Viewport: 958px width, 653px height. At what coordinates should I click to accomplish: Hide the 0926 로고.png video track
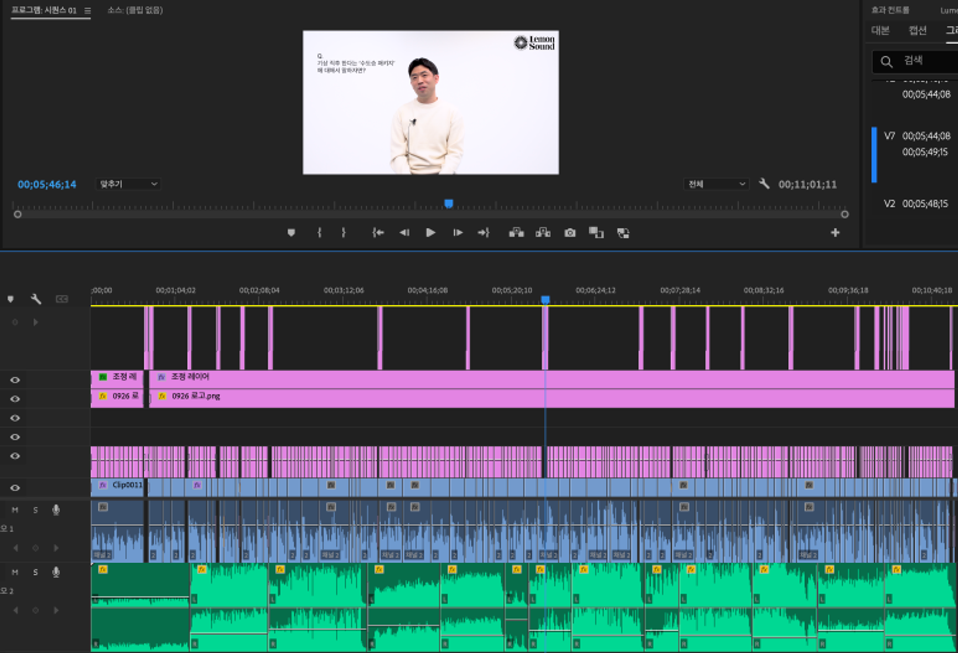coord(15,399)
